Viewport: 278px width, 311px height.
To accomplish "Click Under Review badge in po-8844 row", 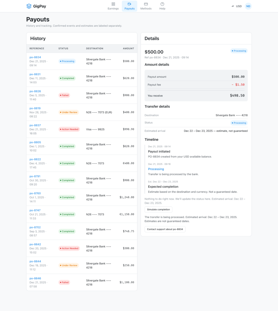I will (x=69, y=265).
